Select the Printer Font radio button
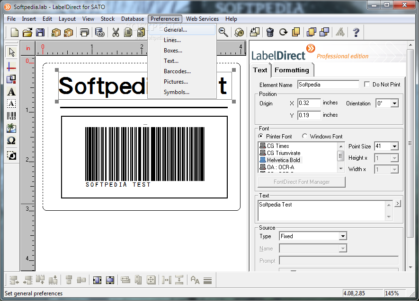 (260, 136)
